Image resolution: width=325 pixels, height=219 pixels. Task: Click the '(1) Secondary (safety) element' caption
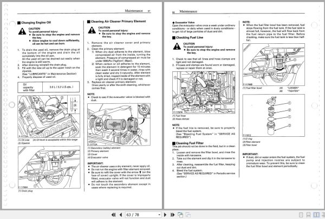(104, 148)
